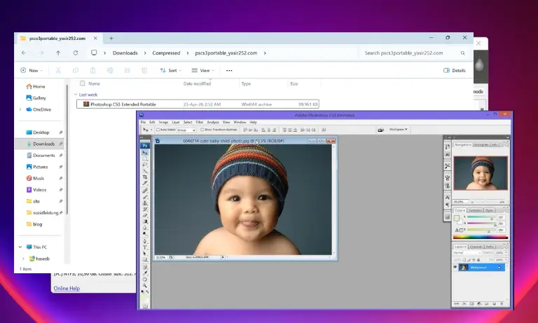Image resolution: width=538 pixels, height=323 pixels.
Task: Select the Lasso tool
Action: pyautogui.click(x=145, y=165)
